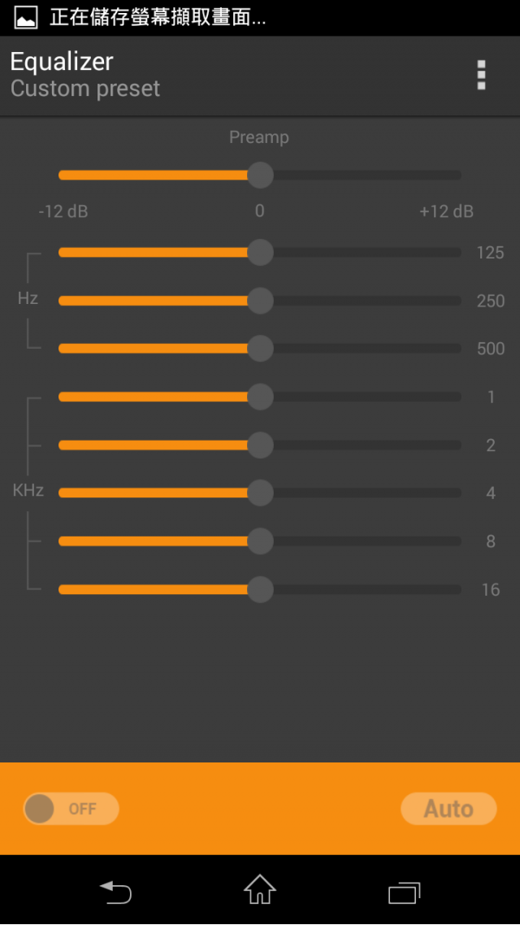Click the 2 KHz band slider knob
Image resolution: width=520 pixels, height=925 pixels.
click(259, 445)
